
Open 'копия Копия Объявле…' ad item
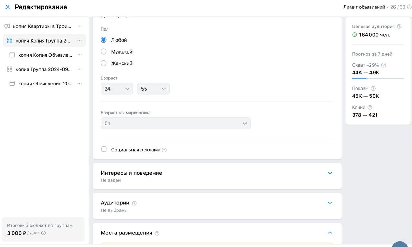click(x=45, y=55)
